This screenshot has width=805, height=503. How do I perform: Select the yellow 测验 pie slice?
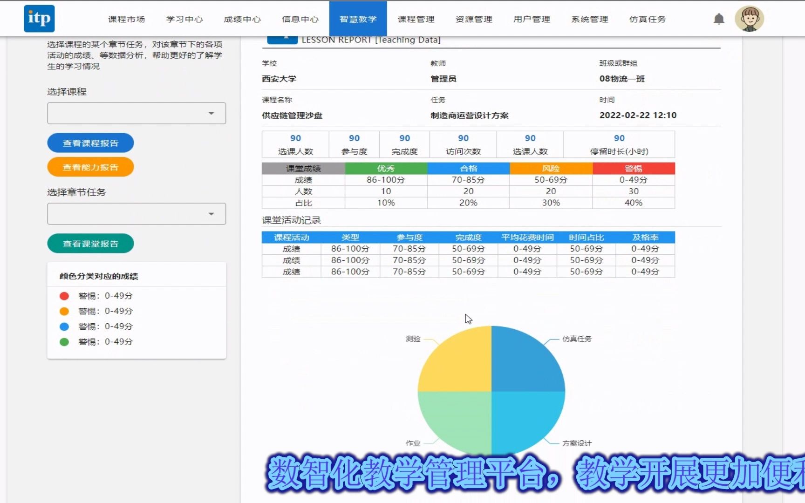click(461, 363)
